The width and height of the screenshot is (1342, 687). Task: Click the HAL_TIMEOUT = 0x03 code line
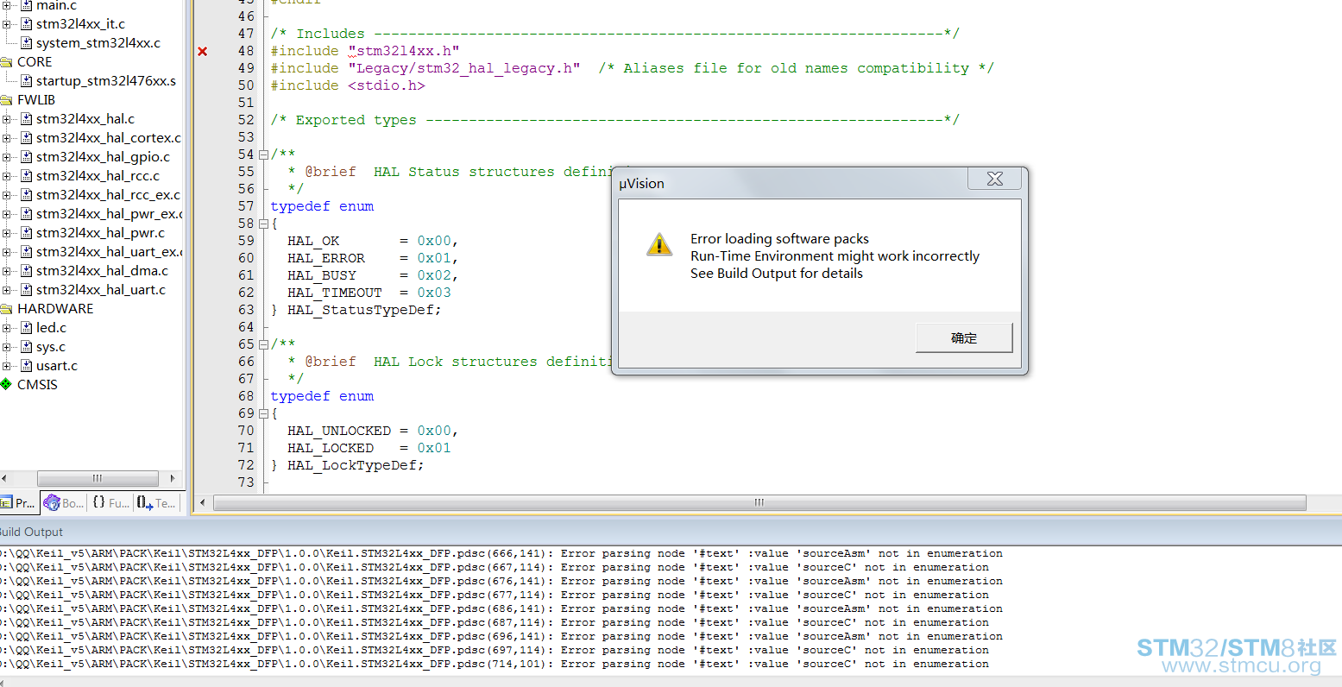coord(369,293)
